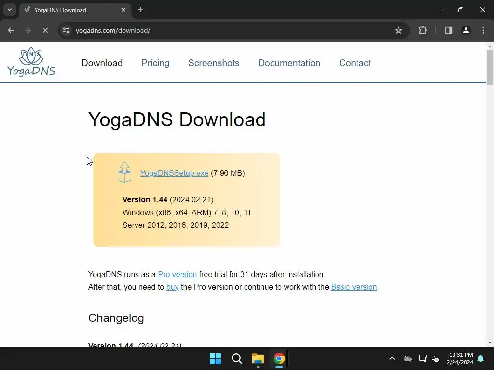
Task: Click the page vertical scrollbar thumb
Action: click(x=490, y=67)
